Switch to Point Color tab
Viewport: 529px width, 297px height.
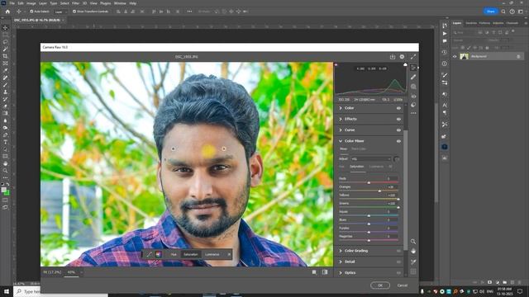(358, 148)
